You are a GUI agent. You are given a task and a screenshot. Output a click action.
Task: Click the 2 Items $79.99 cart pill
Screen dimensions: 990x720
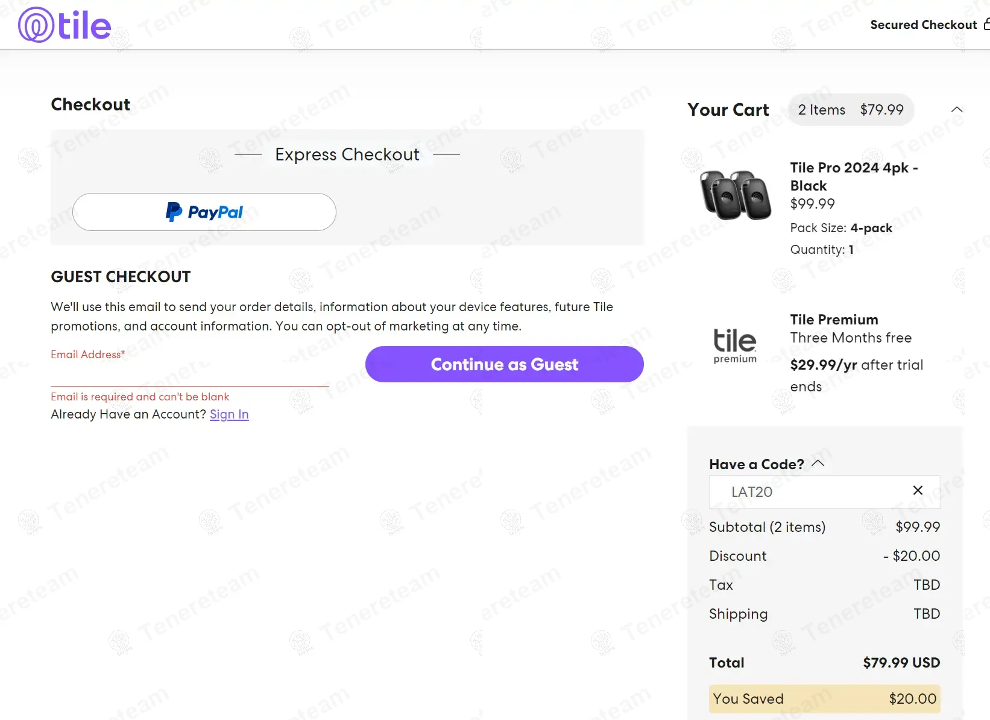click(x=851, y=110)
